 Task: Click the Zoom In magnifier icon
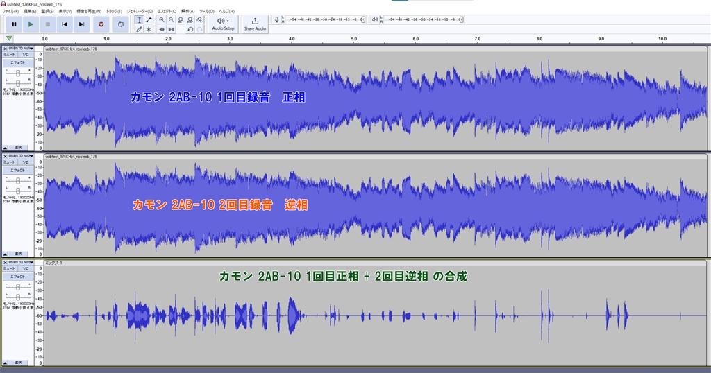click(162, 20)
